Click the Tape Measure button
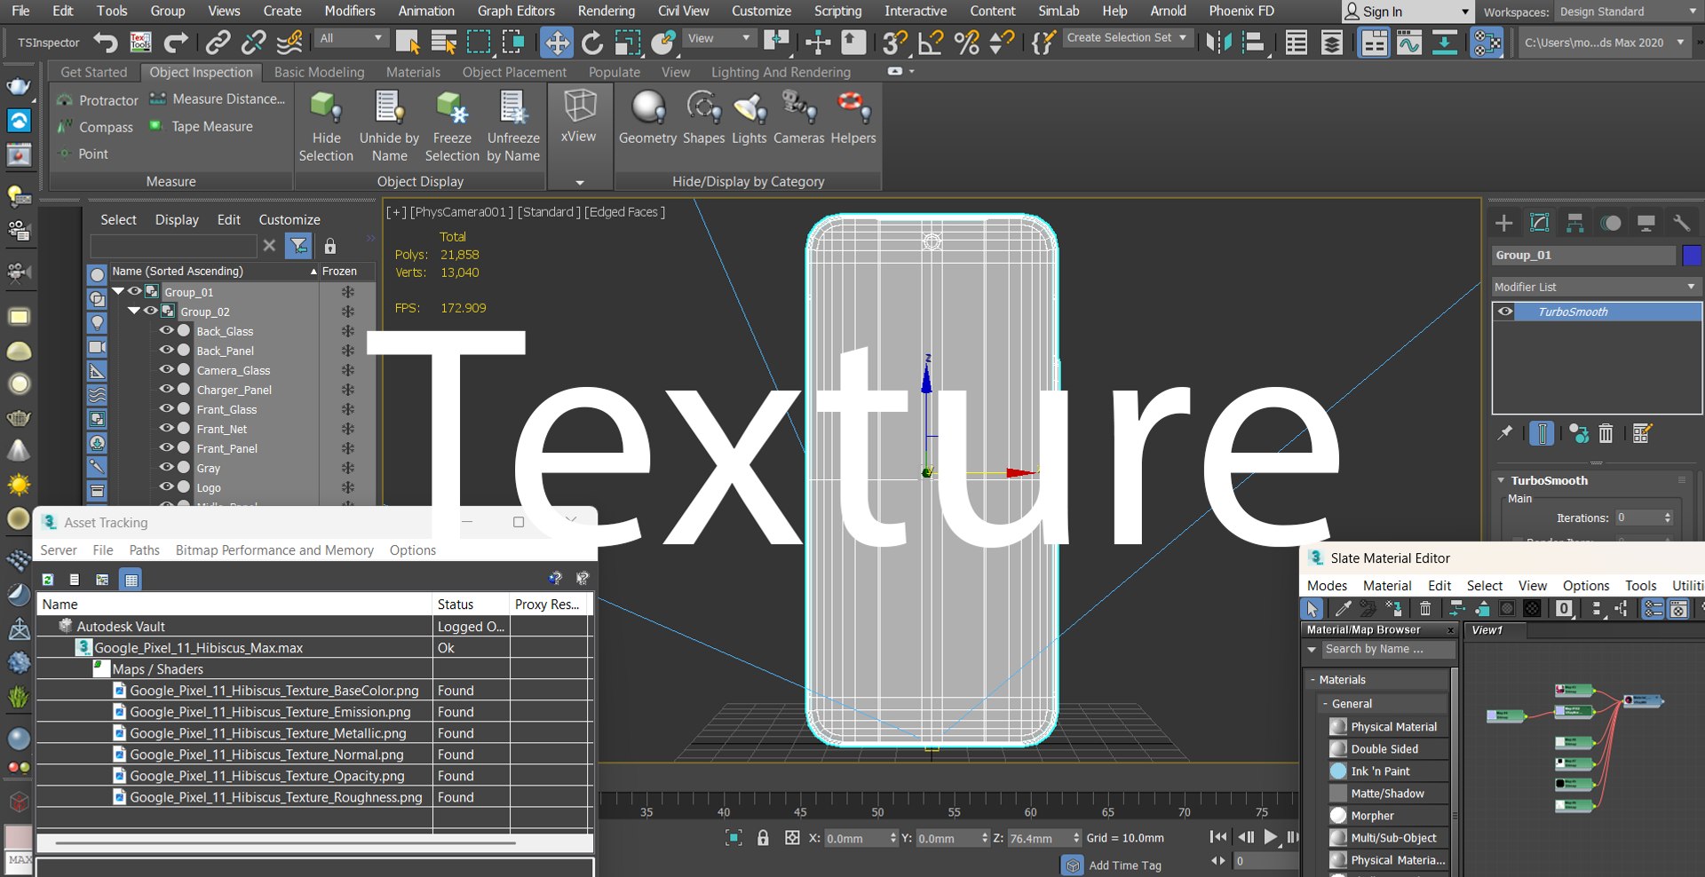 [x=201, y=127]
